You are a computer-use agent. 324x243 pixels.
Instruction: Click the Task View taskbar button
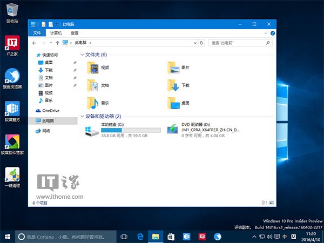pyautogui.click(x=124, y=237)
